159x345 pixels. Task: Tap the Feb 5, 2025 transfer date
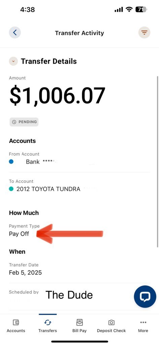pos(26,272)
